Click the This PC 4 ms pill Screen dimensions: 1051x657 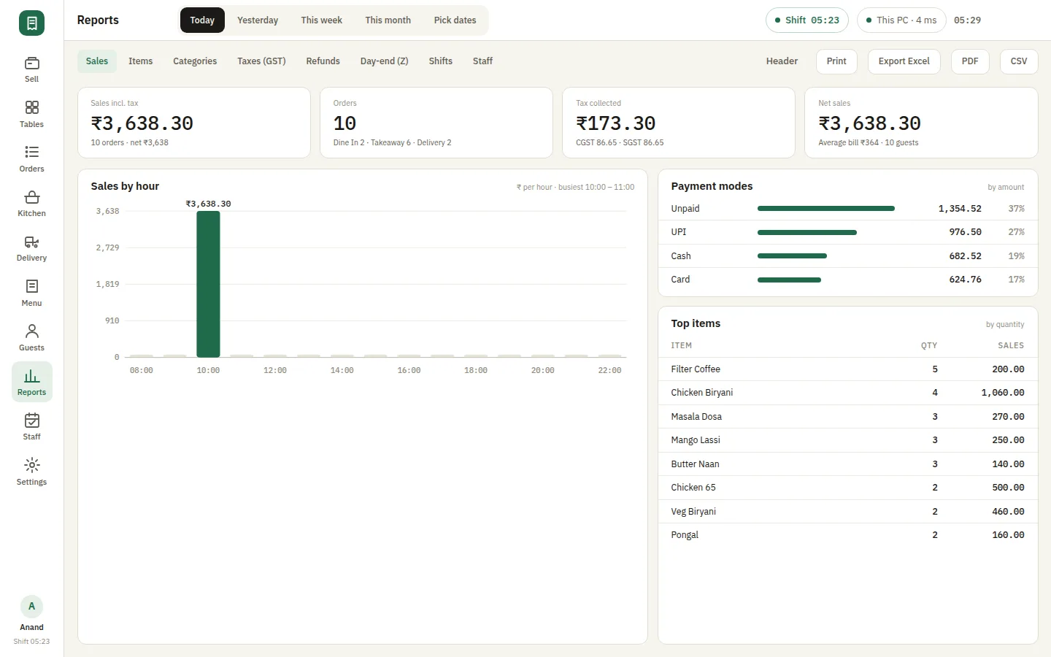pos(901,20)
